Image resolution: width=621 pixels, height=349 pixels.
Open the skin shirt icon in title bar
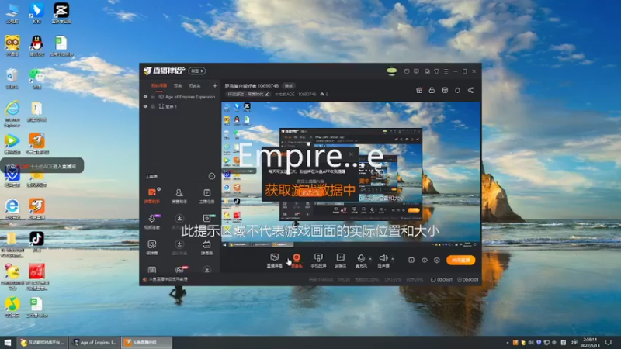[x=436, y=71]
